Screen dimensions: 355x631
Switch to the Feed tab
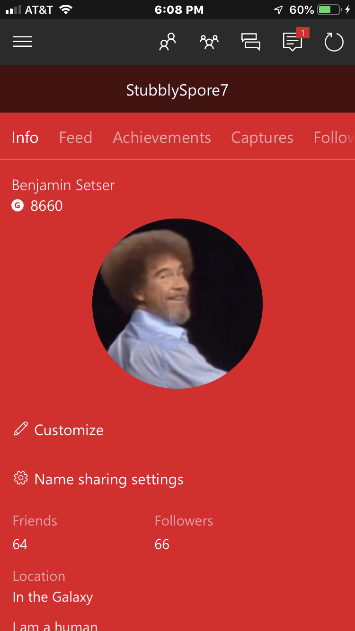[76, 138]
